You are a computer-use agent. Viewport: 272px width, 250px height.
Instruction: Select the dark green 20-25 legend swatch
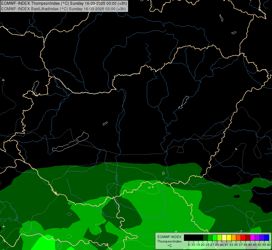click(205, 237)
